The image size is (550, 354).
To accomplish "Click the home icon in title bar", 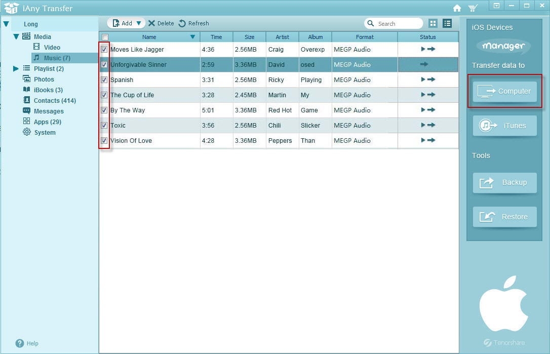I will (x=457, y=8).
